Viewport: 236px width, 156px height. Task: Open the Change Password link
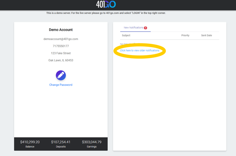pos(61,85)
